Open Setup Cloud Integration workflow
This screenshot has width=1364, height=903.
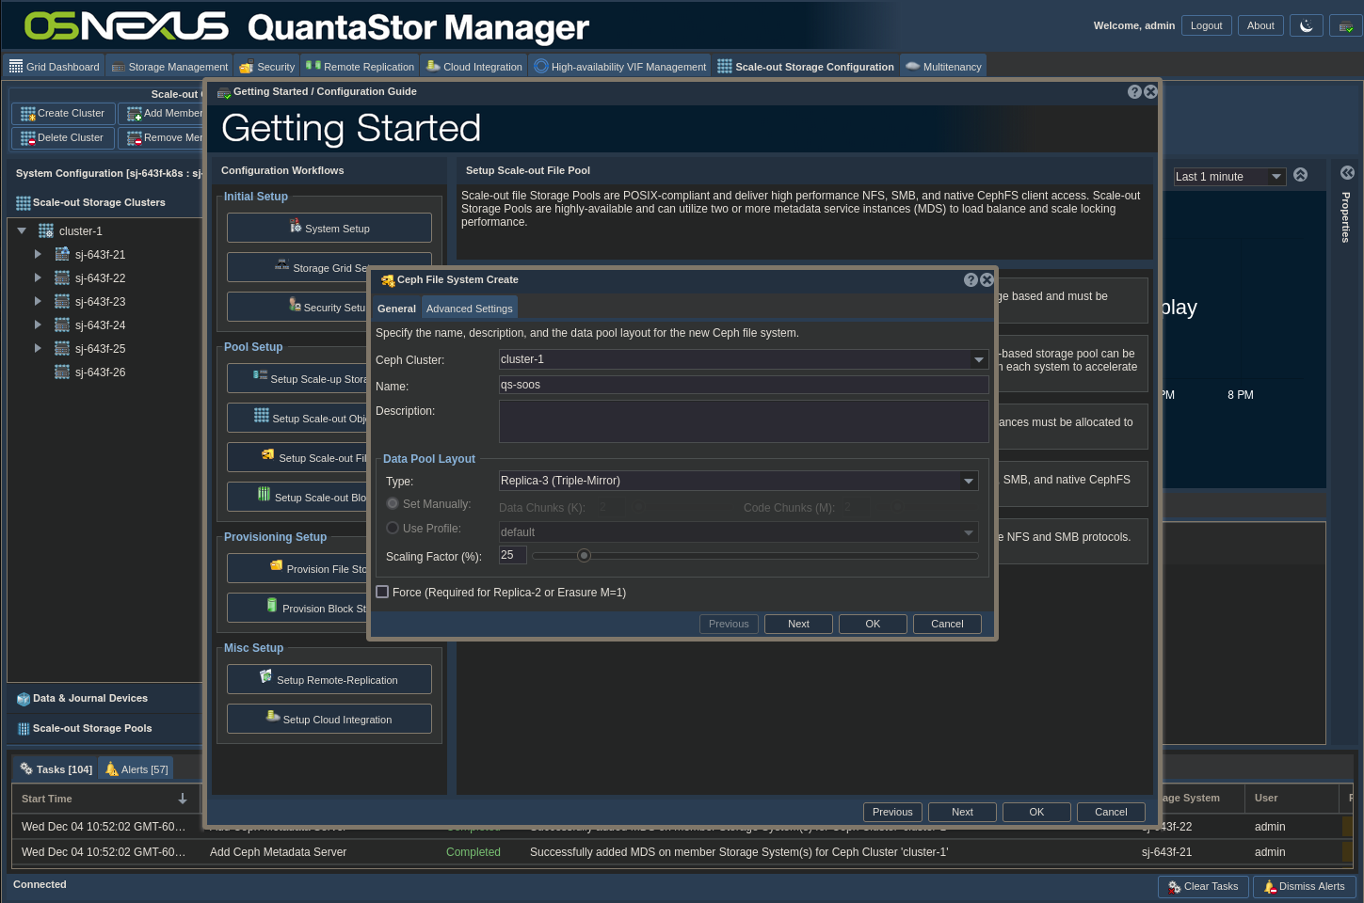[329, 720]
